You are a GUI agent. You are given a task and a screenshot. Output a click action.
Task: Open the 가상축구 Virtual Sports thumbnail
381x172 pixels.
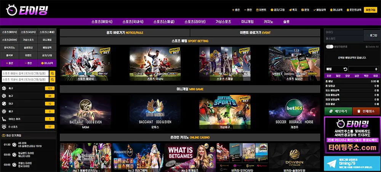(x=225, y=112)
